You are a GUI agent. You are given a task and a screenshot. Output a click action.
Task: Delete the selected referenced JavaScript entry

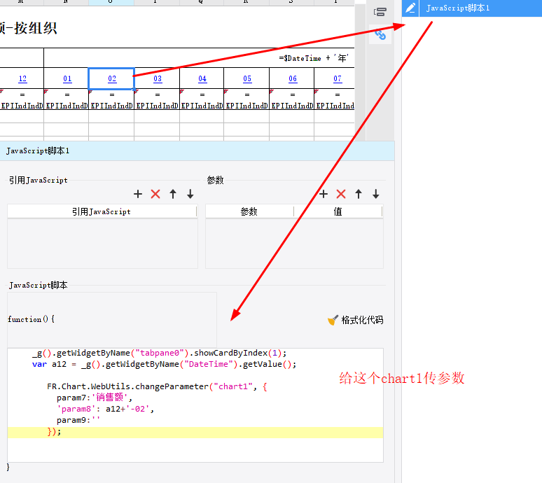pyautogui.click(x=155, y=194)
